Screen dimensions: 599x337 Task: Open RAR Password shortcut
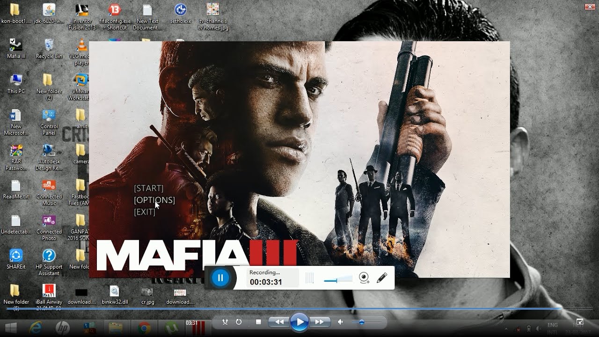[x=16, y=157]
